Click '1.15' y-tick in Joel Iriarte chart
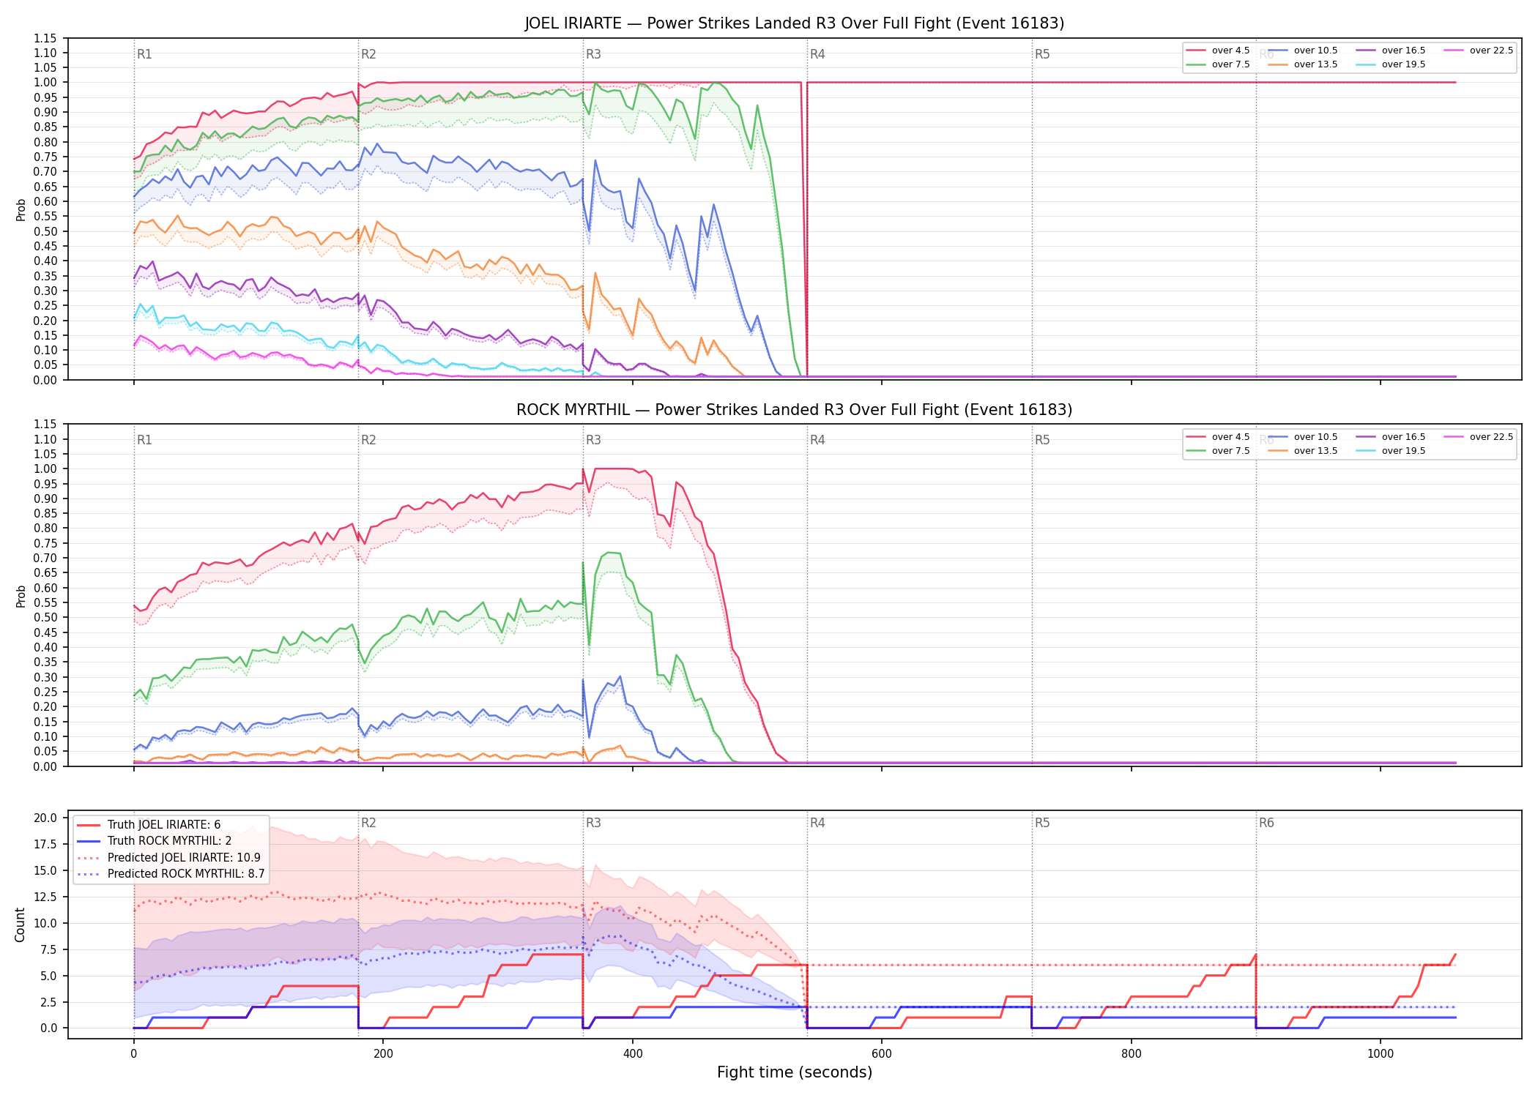1538x1098 pixels. tap(45, 38)
